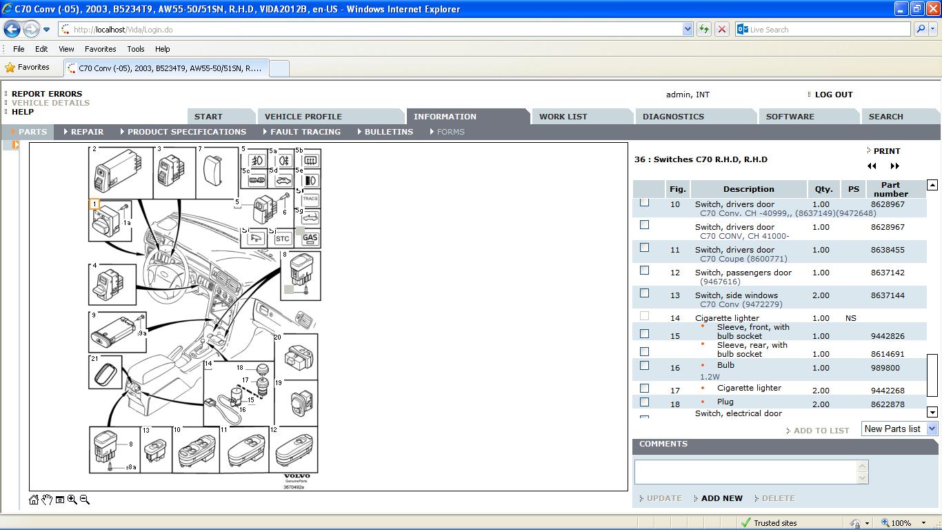Click the browser stop loading button

722,29
